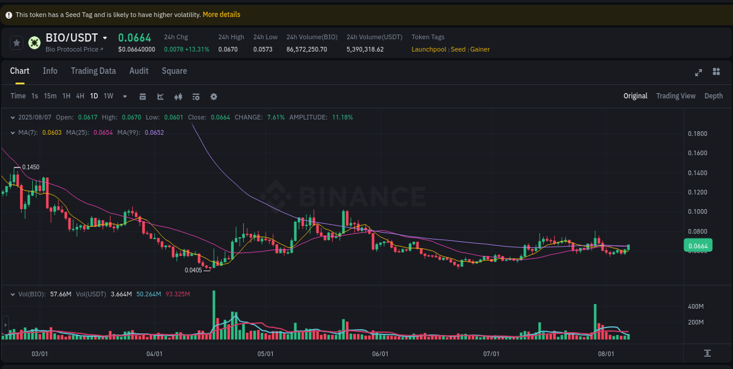Viewport: 733px width, 369px height.
Task: Open the widgets layout icon
Action: [x=716, y=71]
